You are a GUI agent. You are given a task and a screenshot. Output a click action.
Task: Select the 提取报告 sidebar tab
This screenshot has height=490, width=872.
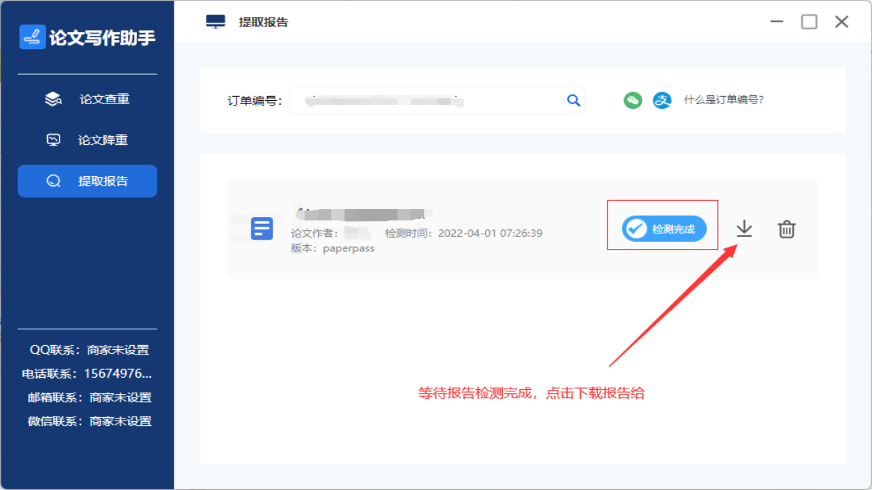[87, 181]
